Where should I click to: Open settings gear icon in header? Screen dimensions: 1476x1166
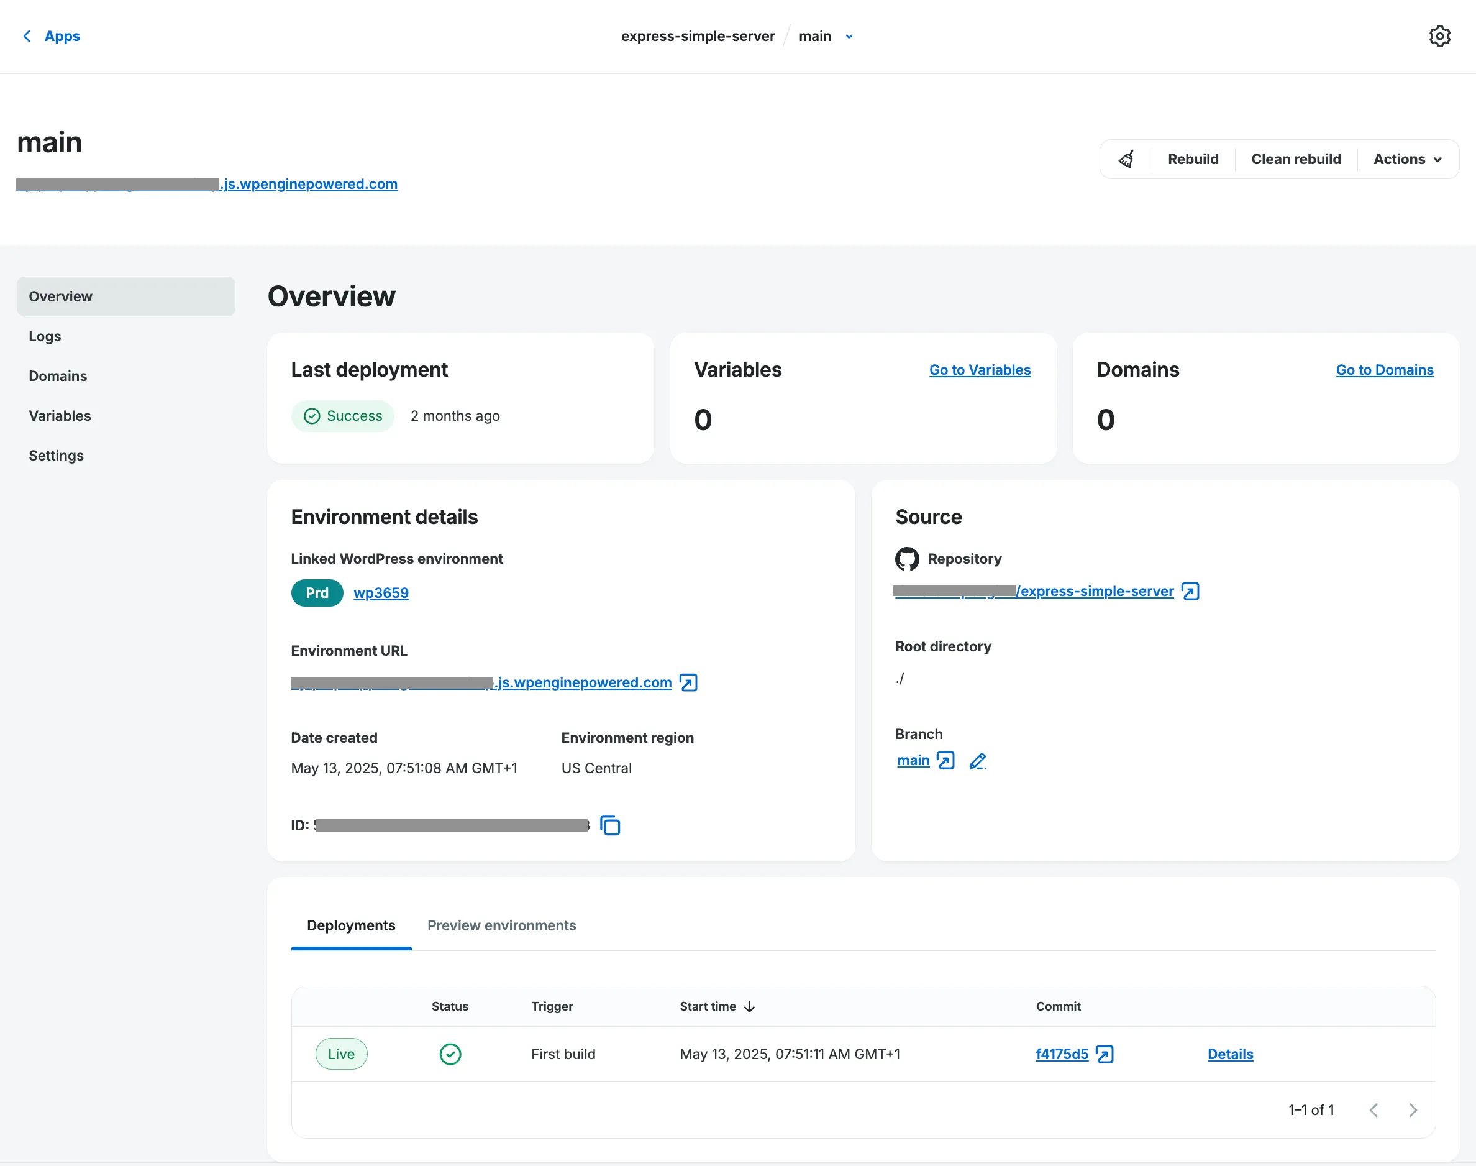(x=1439, y=36)
